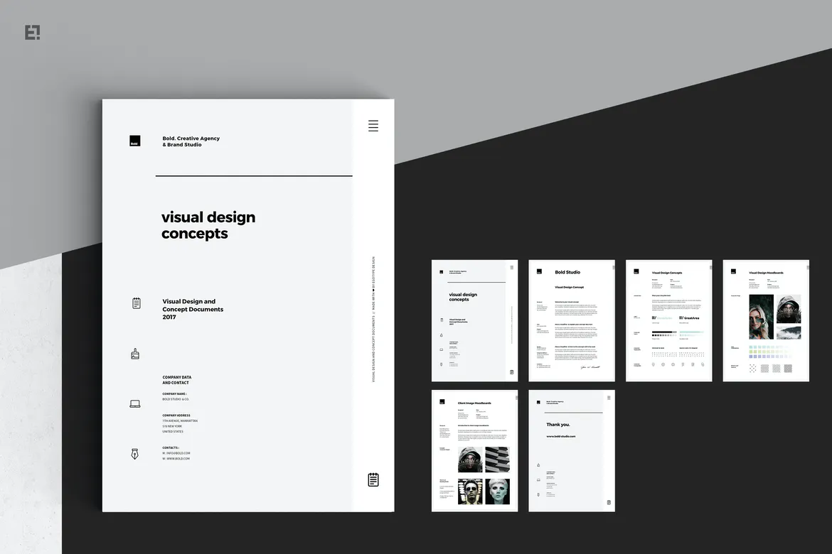Click the paint roller icon in the cover sidebar
This screenshot has height=554, width=832.
[135, 353]
